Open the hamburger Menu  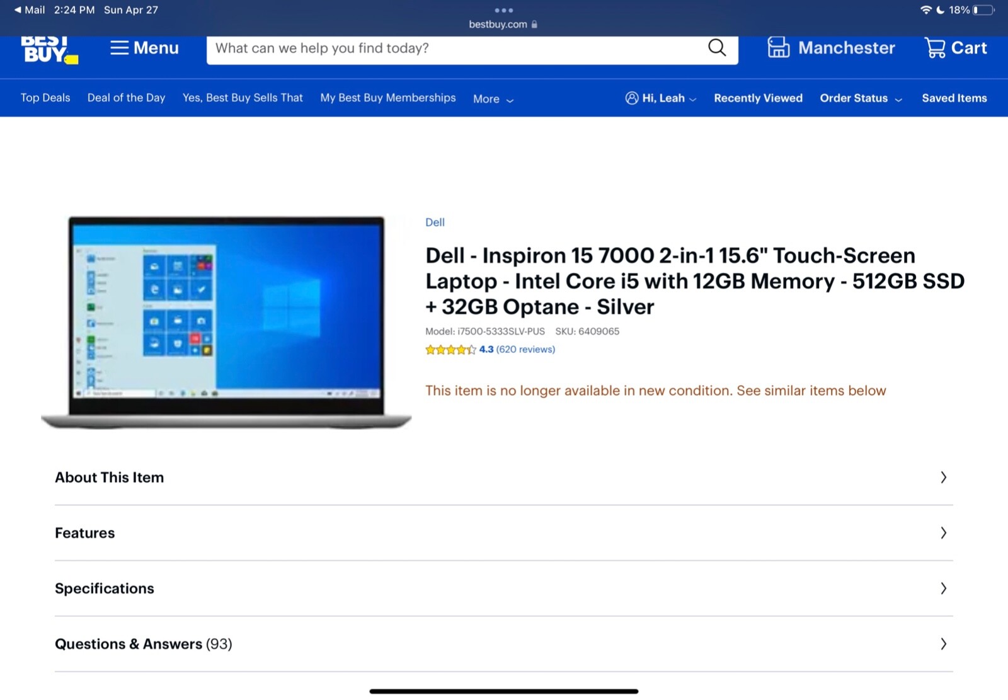(x=144, y=48)
